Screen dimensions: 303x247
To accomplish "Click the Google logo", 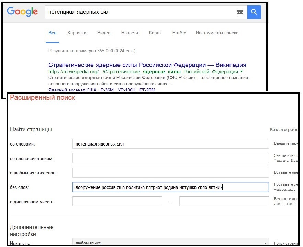I will [x=22, y=12].
